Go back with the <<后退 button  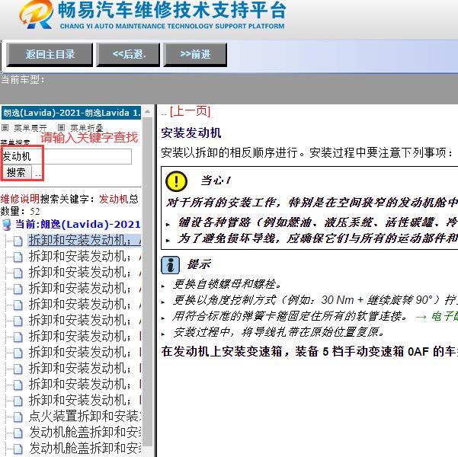(x=128, y=55)
